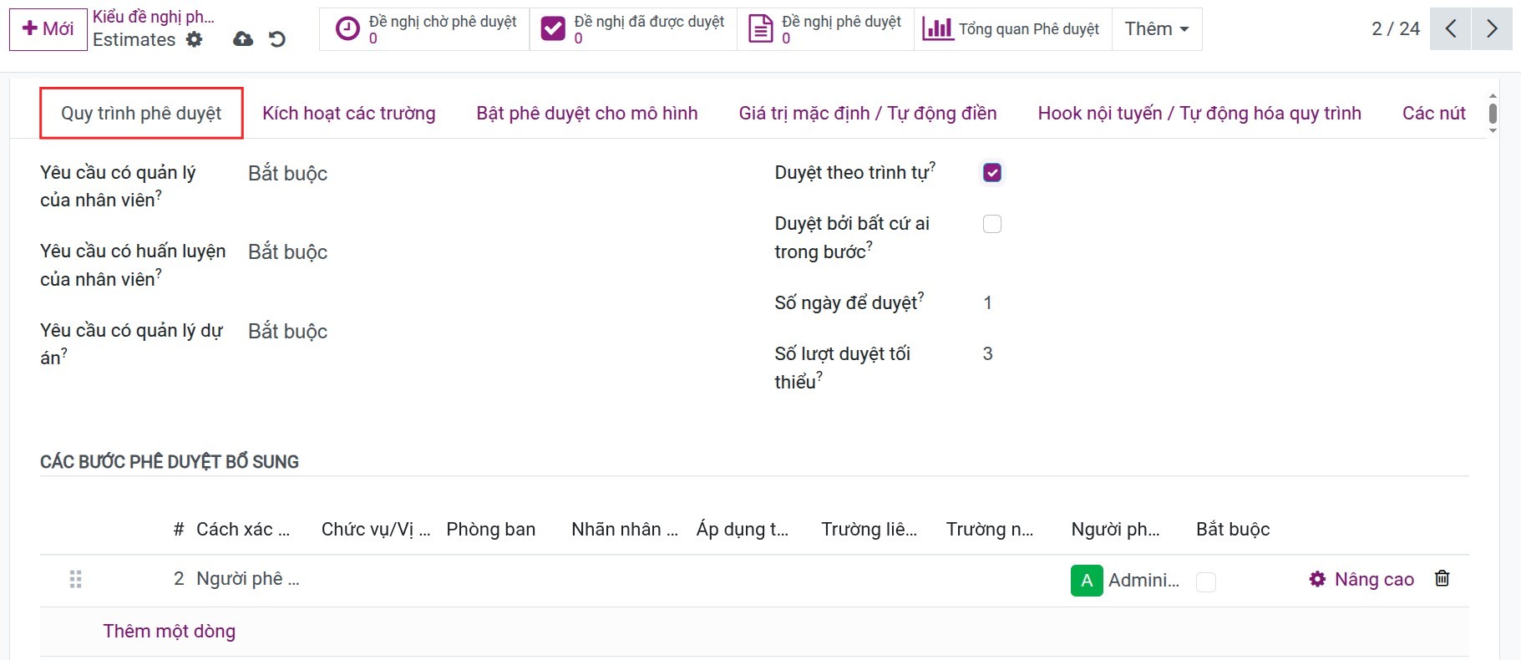Go to the next record arrow
This screenshot has width=1521, height=660.
tap(1492, 29)
